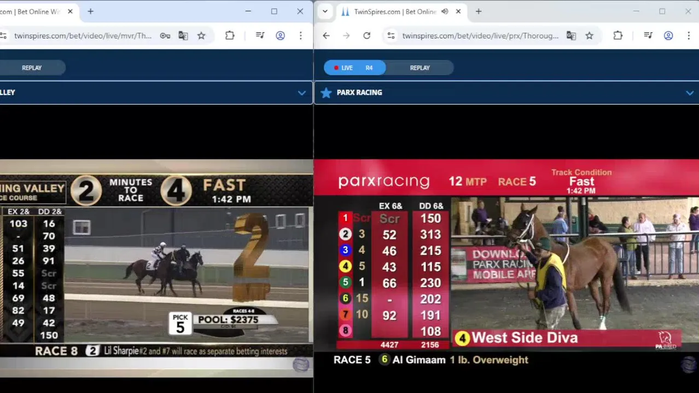Open the password key icon in the left address bar
699x393 pixels.
tap(165, 35)
